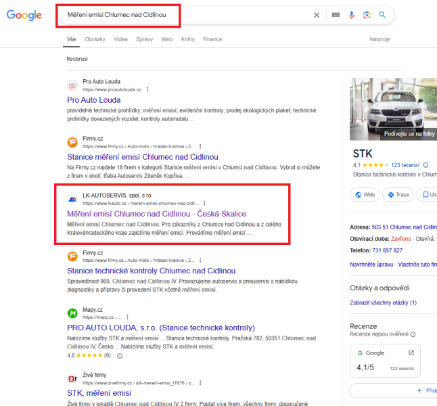Open more options next to proautolouda.cz
The width and height of the screenshot is (437, 406).
click(147, 89)
